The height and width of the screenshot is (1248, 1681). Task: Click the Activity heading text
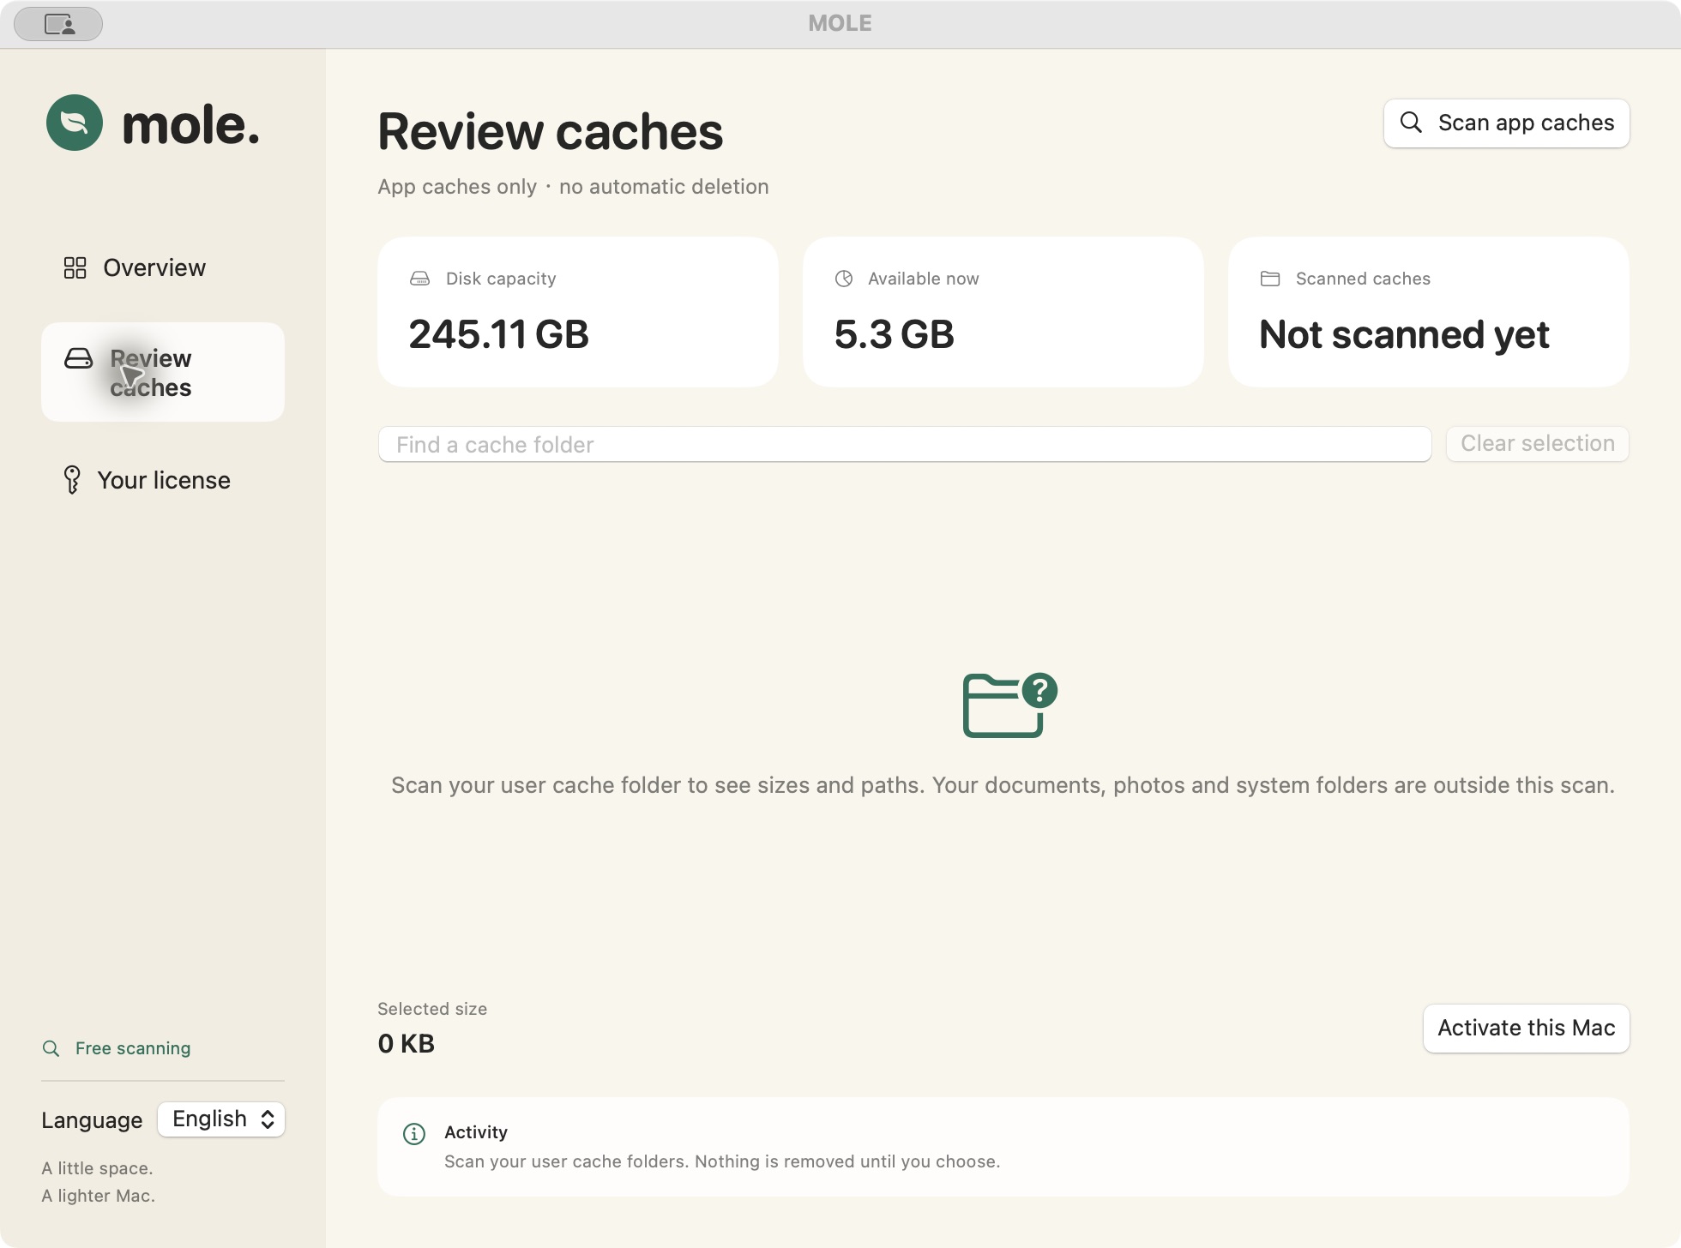point(476,1132)
